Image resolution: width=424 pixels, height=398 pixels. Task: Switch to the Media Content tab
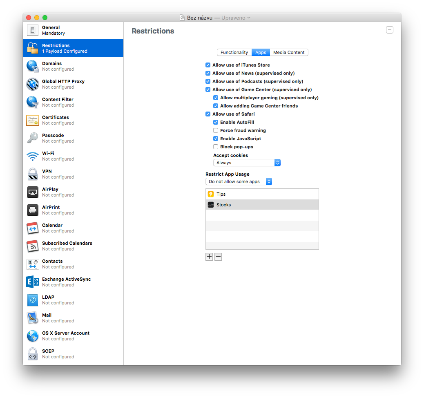point(289,52)
